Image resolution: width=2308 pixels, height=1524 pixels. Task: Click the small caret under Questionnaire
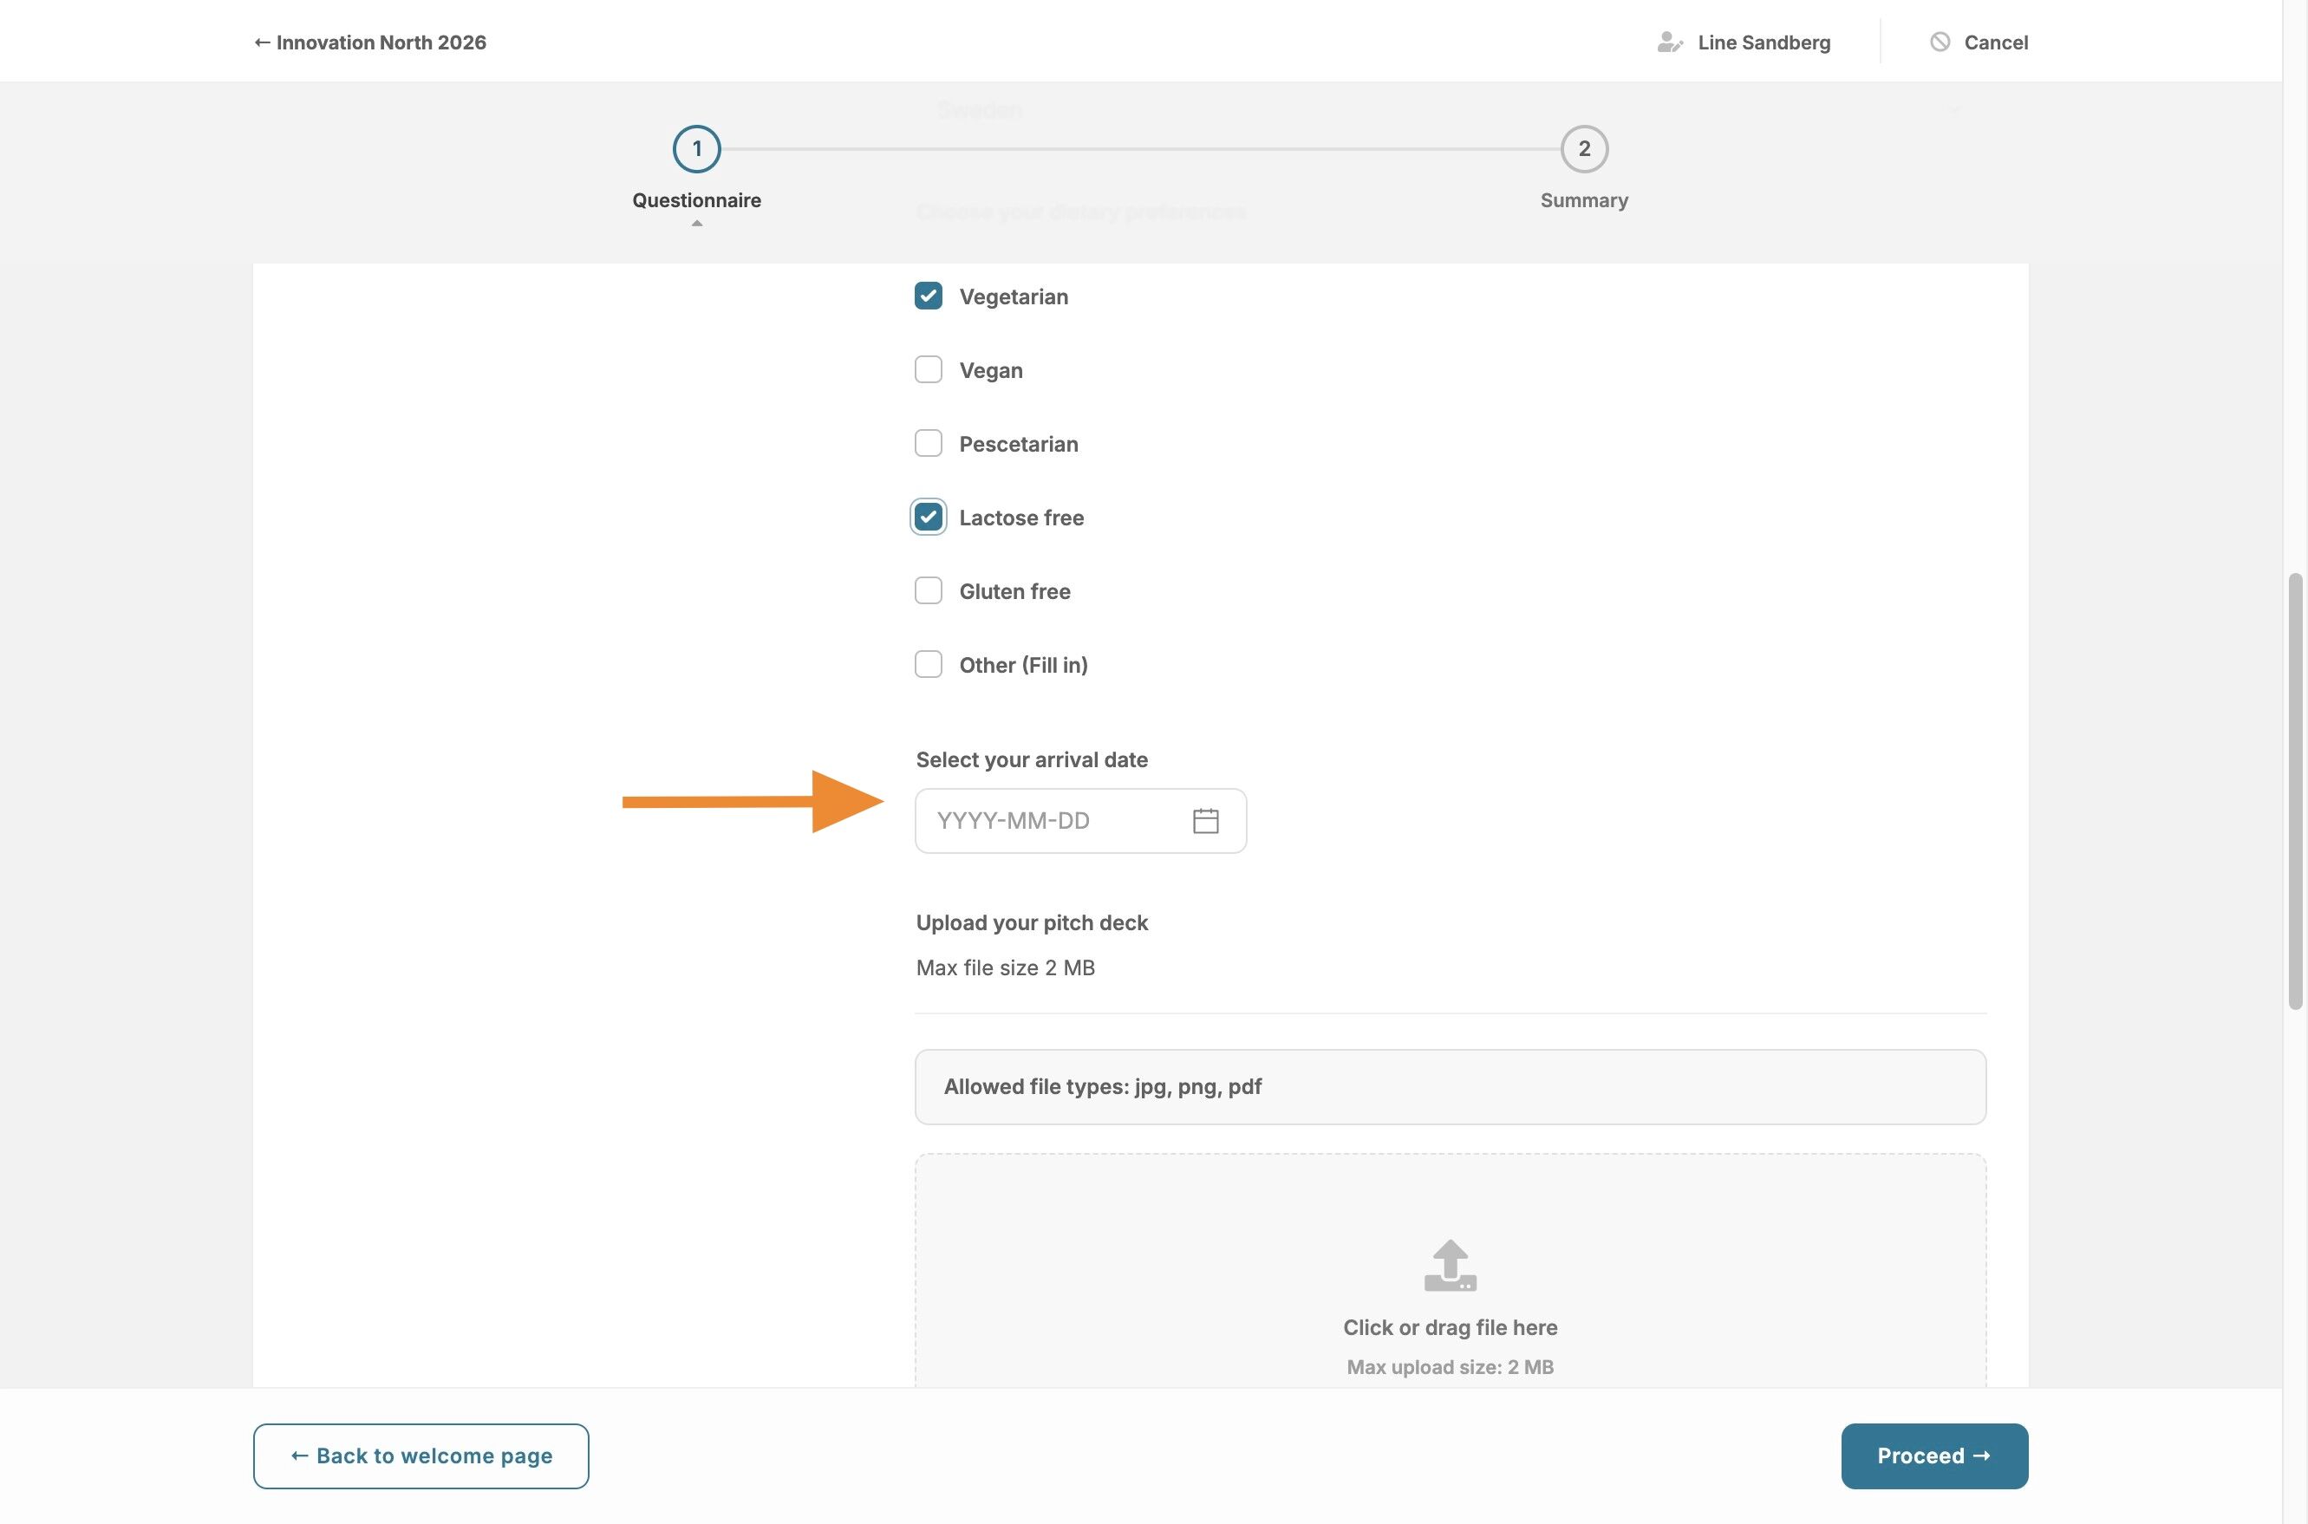[x=697, y=224]
